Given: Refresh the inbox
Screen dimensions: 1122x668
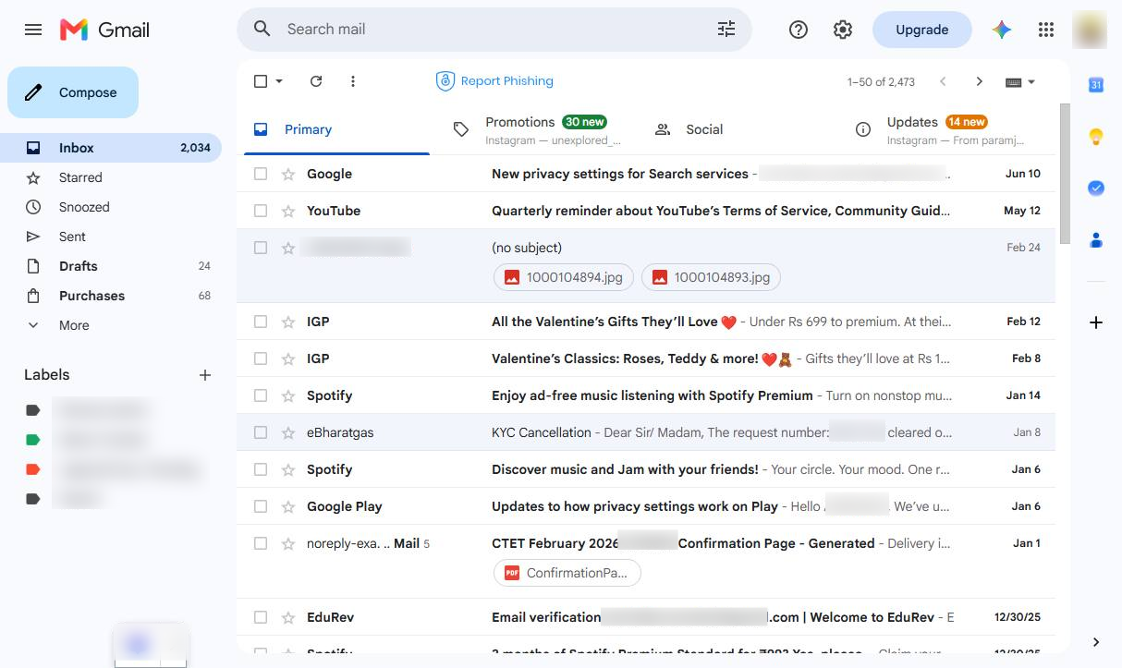Looking at the screenshot, I should coord(316,81).
